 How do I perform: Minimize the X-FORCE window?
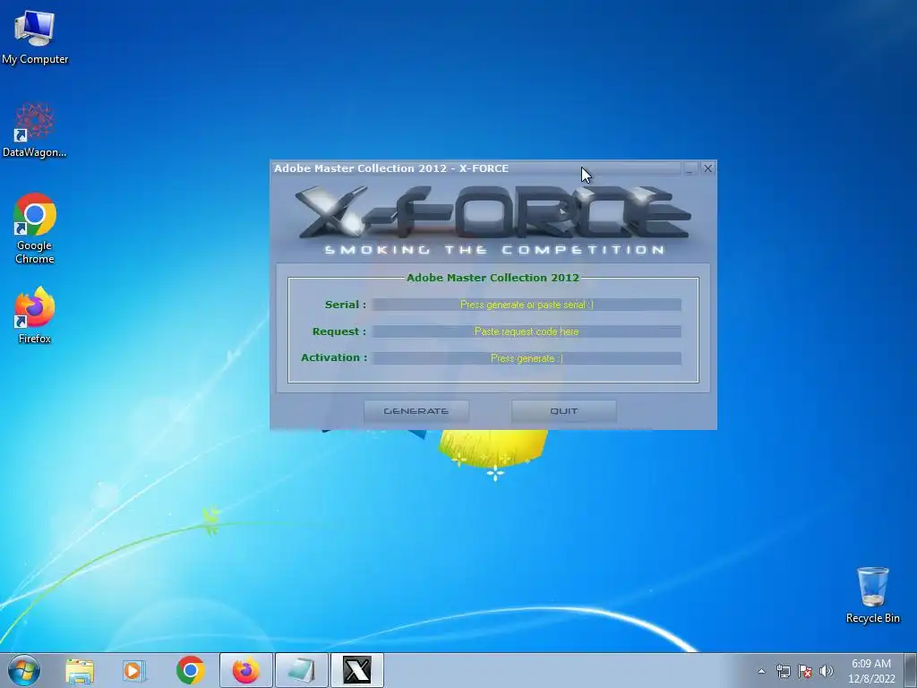[x=690, y=168]
